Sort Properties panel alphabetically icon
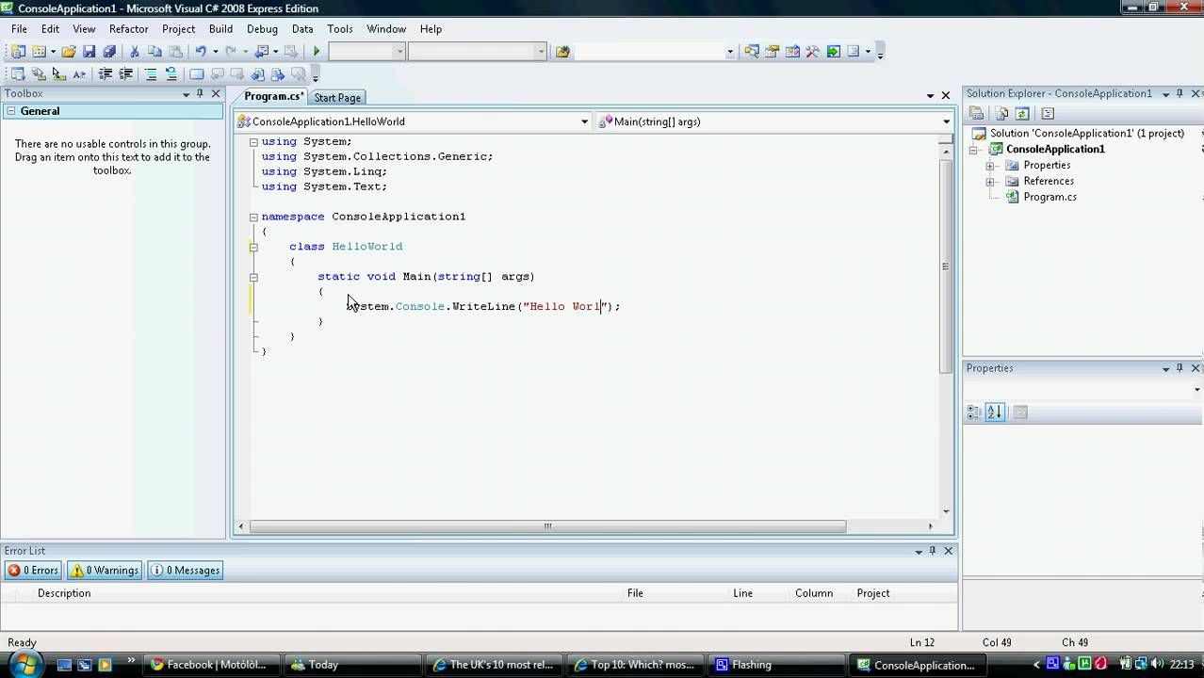This screenshot has width=1204, height=678. [995, 412]
